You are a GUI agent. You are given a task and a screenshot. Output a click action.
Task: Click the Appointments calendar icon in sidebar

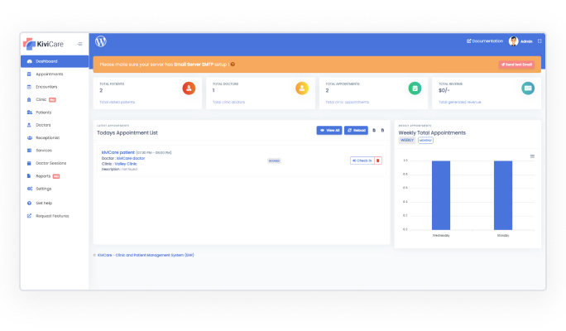pos(29,74)
